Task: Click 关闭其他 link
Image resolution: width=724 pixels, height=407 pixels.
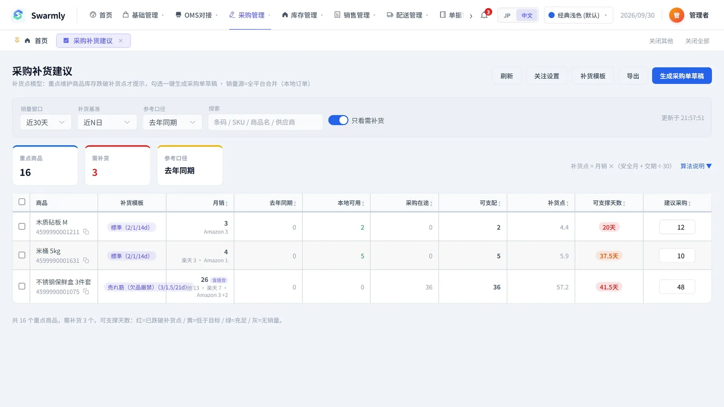Action: point(661,41)
